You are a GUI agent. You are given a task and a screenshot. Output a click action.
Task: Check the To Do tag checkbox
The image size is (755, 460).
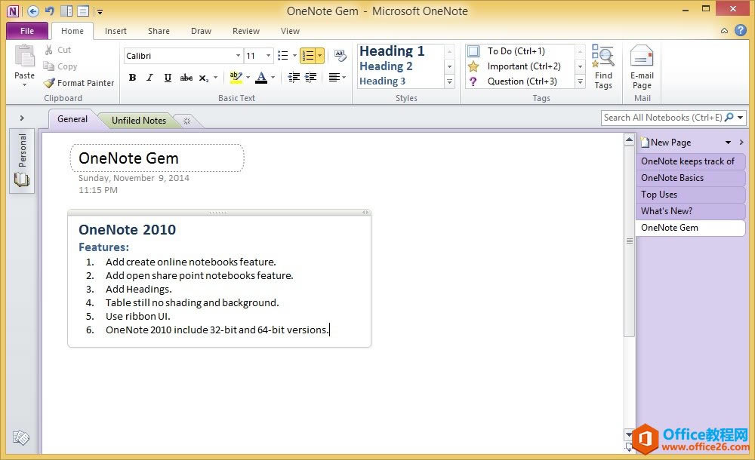pos(473,51)
